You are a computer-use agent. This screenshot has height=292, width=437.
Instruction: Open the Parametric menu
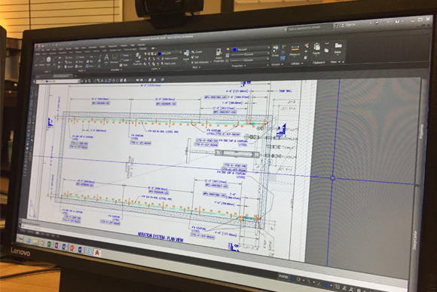(112, 46)
